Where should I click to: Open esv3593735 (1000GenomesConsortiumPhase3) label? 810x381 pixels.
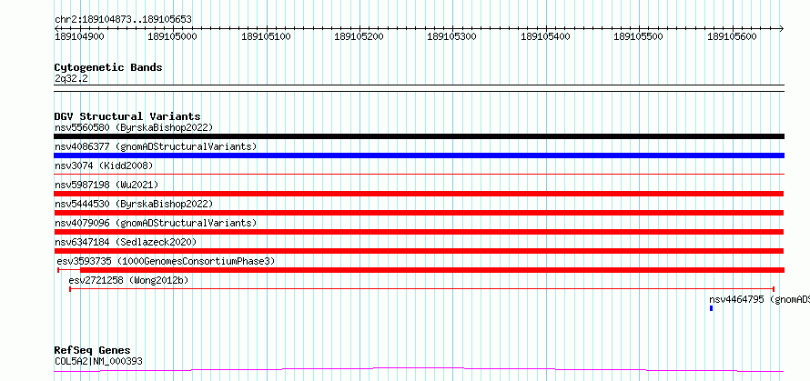click(166, 261)
